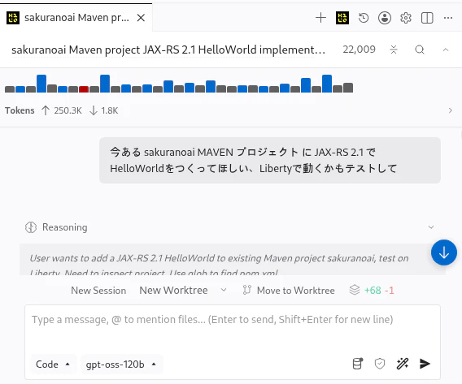Click Move to Worktree
The width and height of the screenshot is (462, 384).
295,291
